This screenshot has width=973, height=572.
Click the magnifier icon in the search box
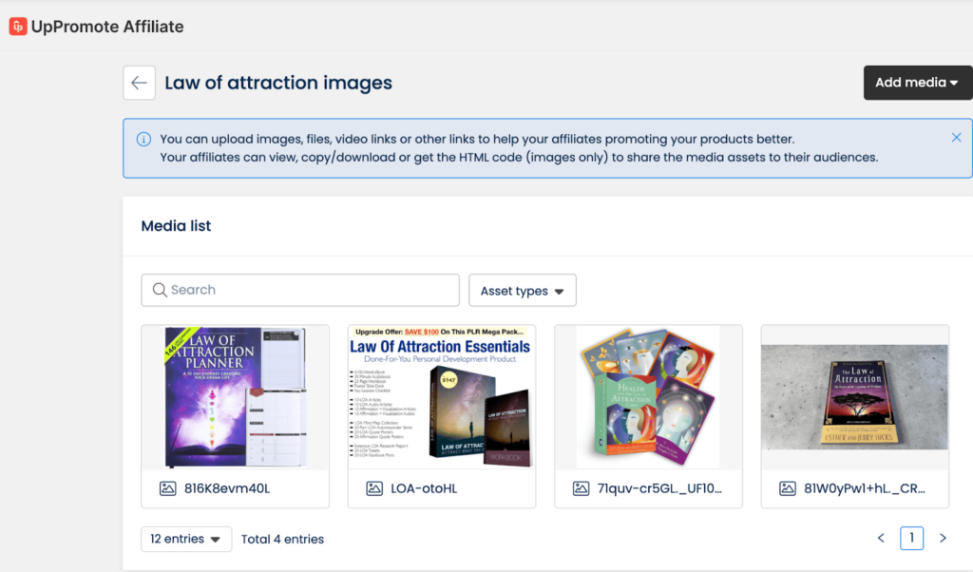(158, 290)
